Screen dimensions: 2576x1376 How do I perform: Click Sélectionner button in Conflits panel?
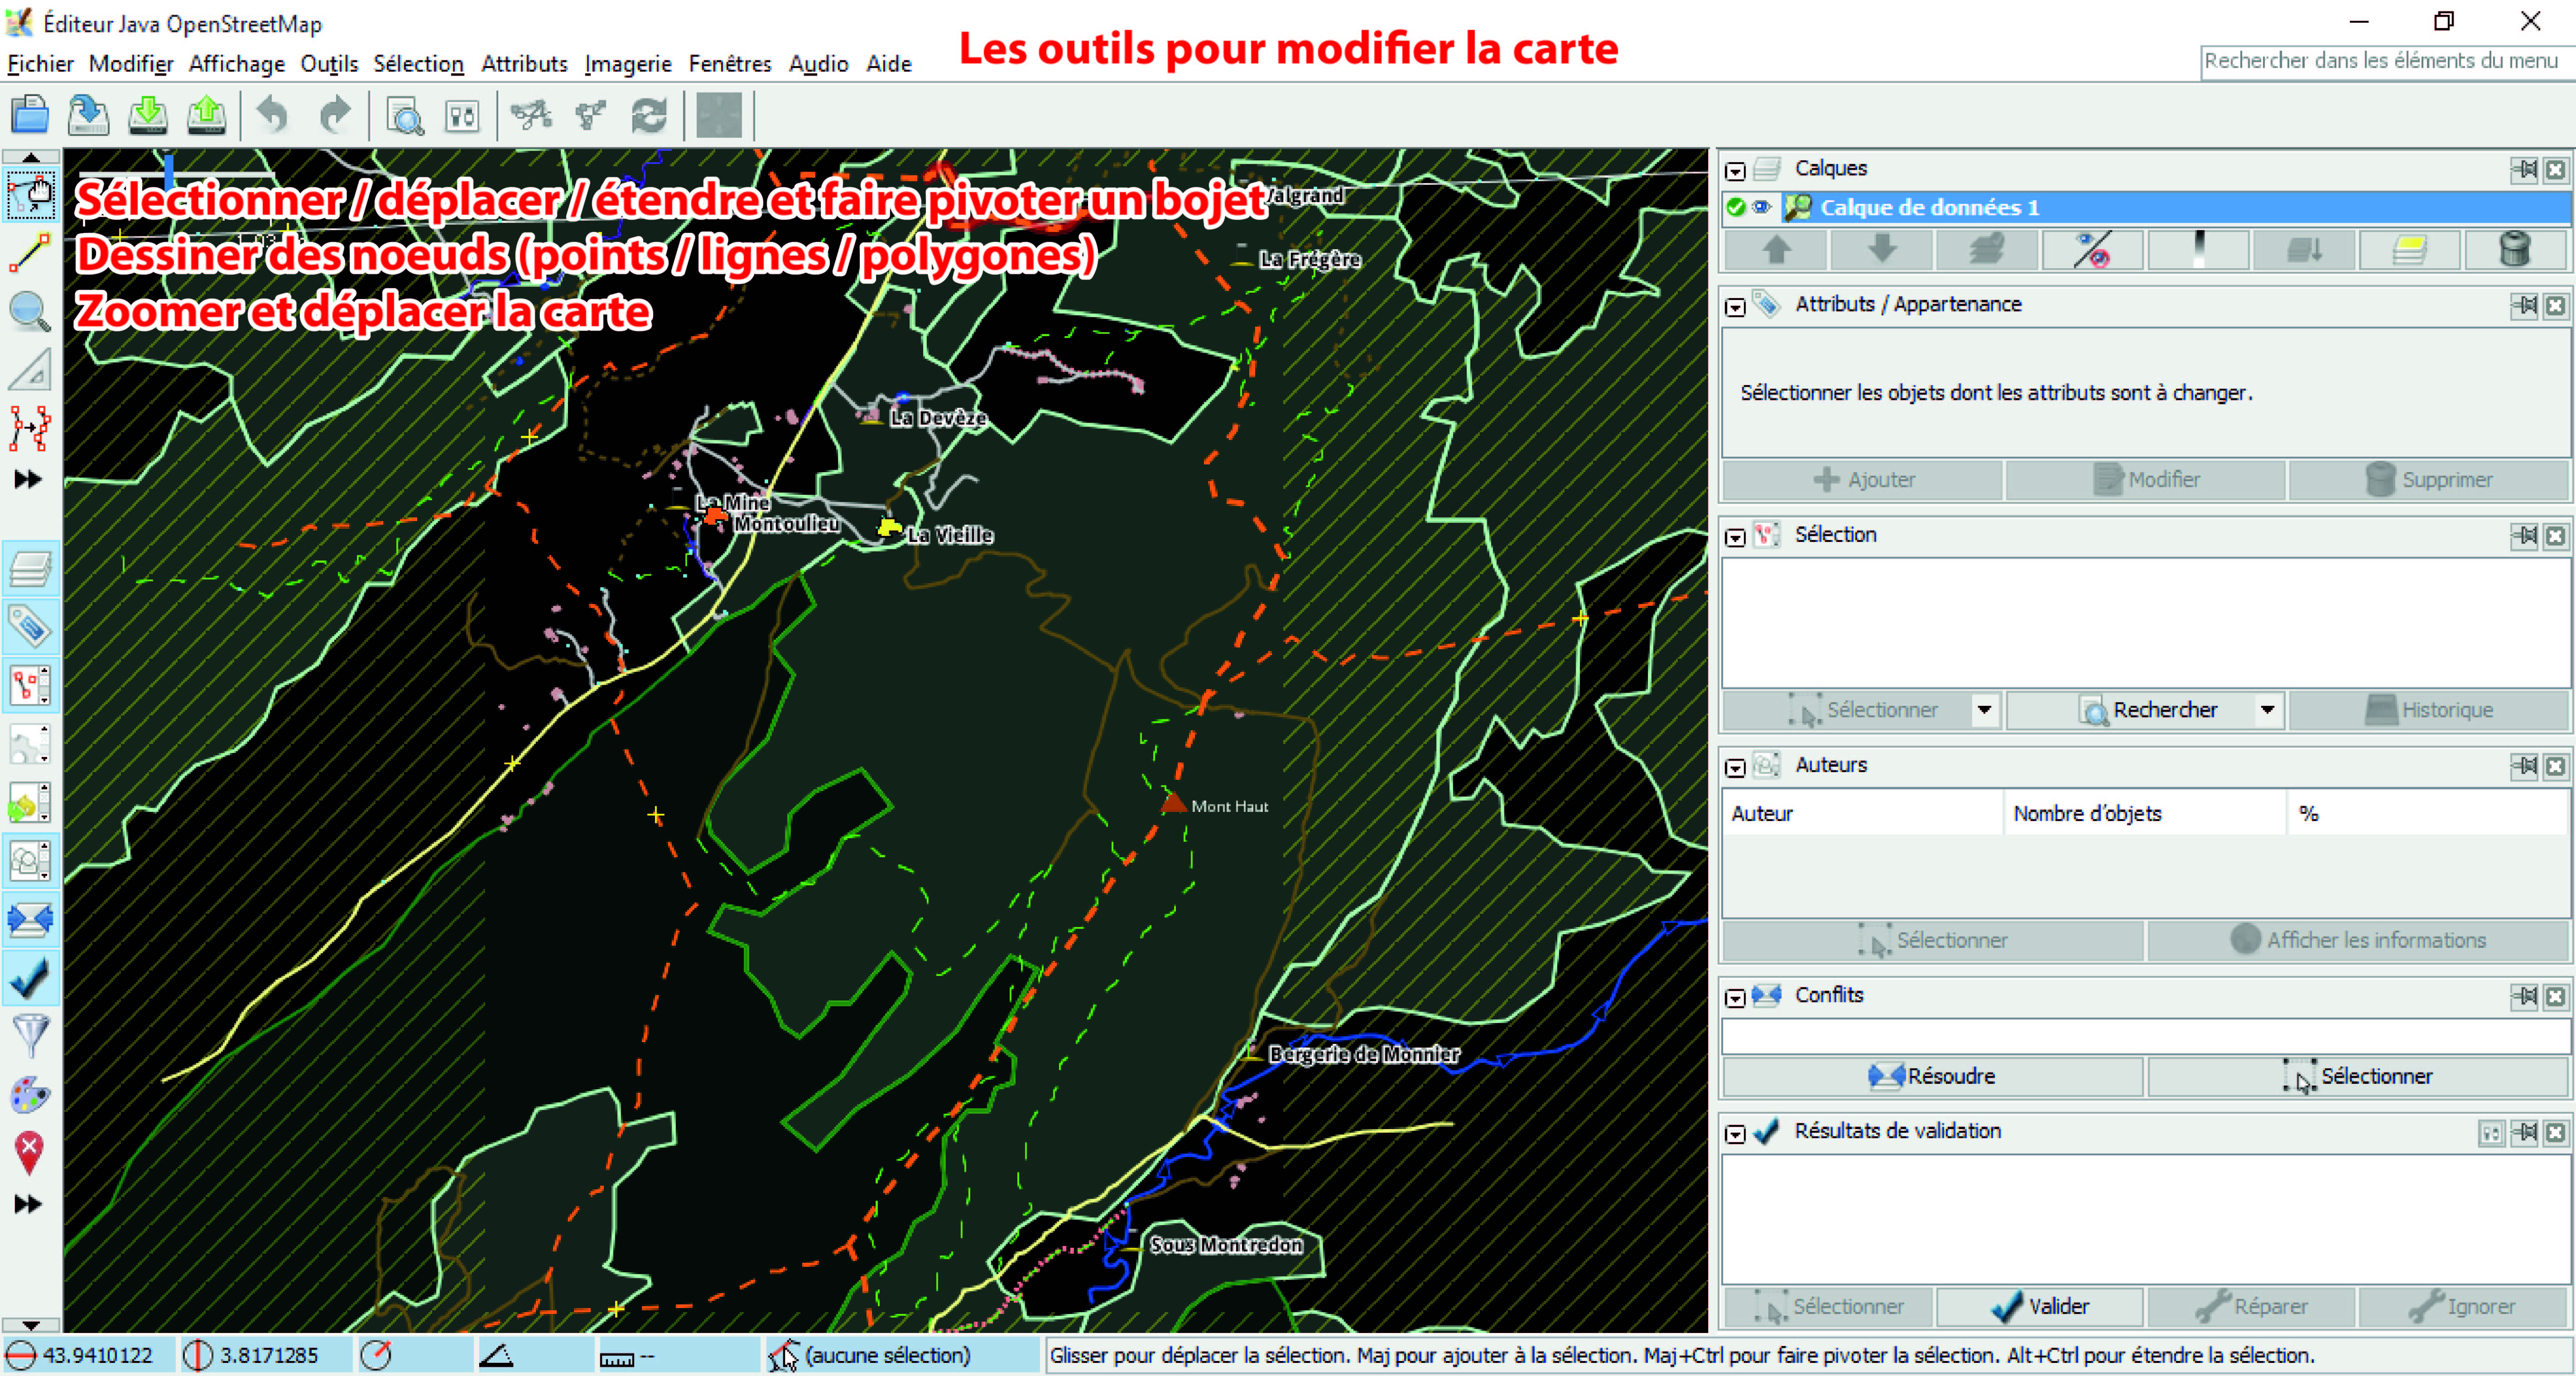pyautogui.click(x=2358, y=1076)
